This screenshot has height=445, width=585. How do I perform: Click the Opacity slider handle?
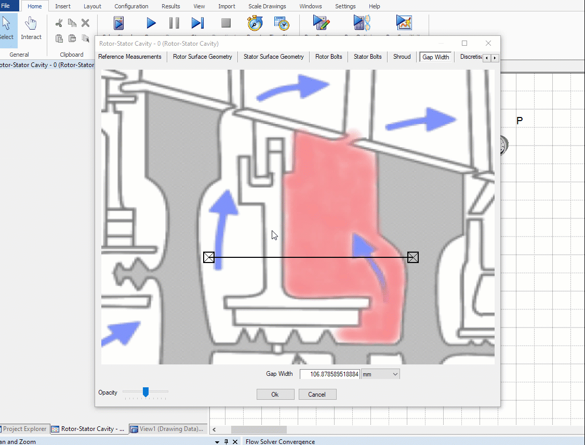pos(146,392)
